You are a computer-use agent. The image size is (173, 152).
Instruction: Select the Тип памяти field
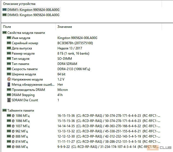[20, 64]
